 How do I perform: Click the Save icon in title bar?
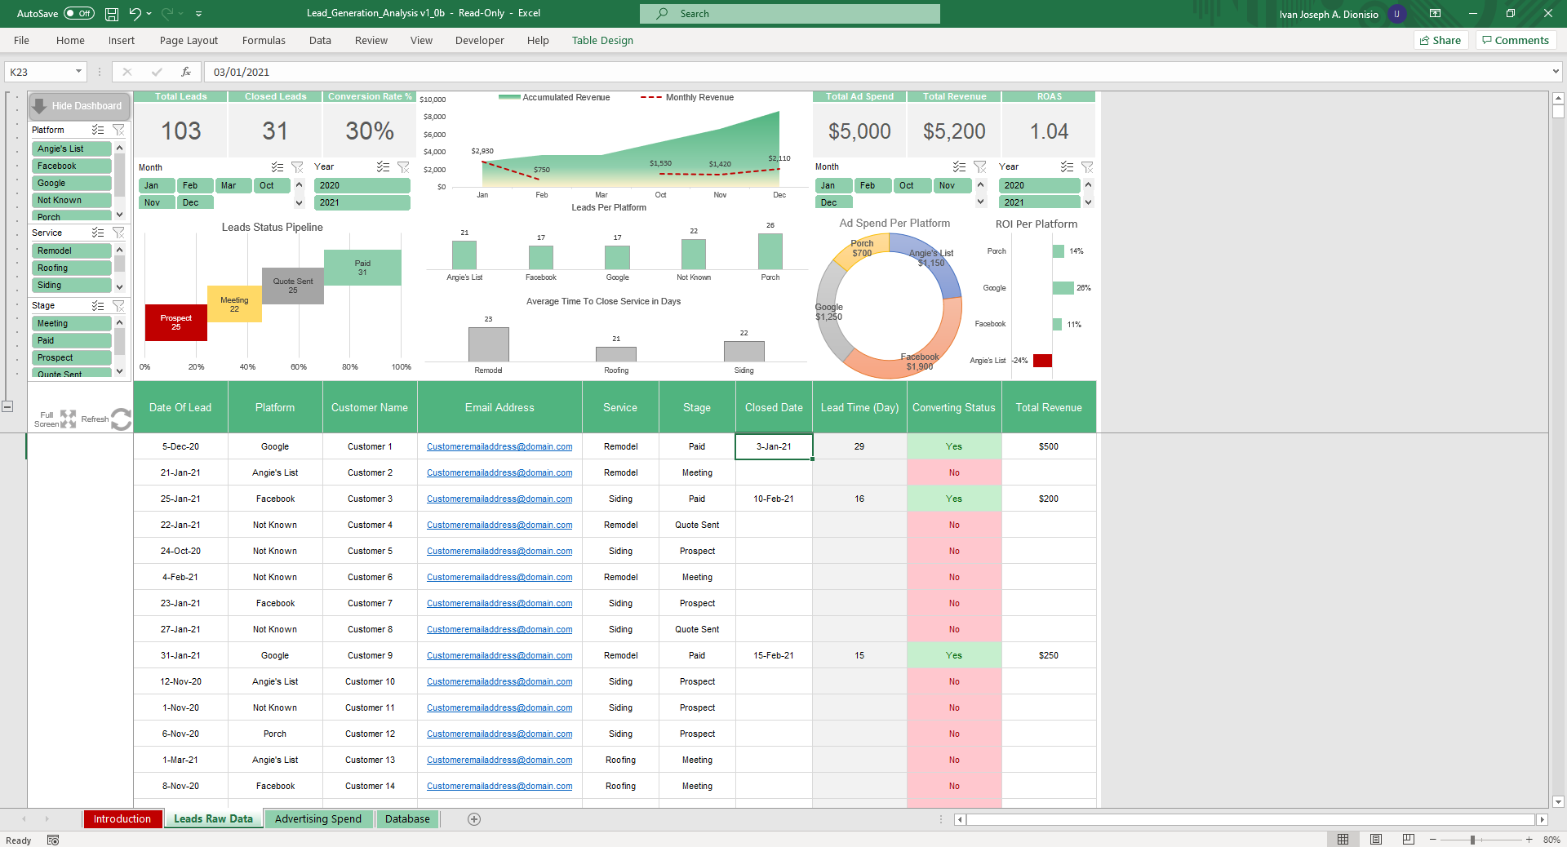[x=112, y=14]
